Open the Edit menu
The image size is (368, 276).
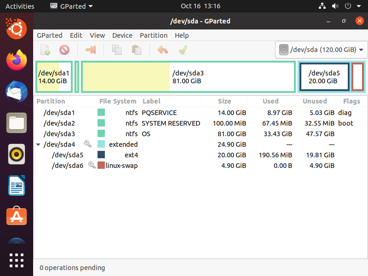[76, 35]
